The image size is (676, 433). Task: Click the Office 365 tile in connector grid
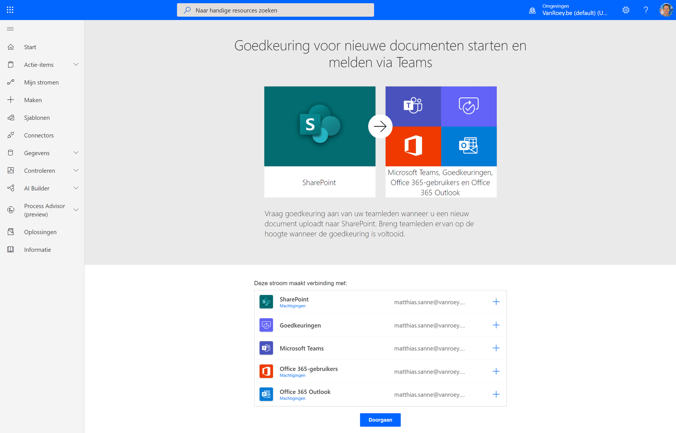tap(413, 146)
